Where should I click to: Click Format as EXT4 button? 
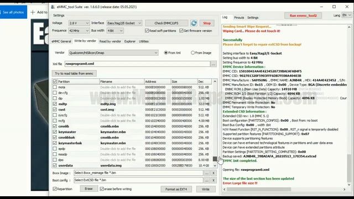tap(176, 189)
